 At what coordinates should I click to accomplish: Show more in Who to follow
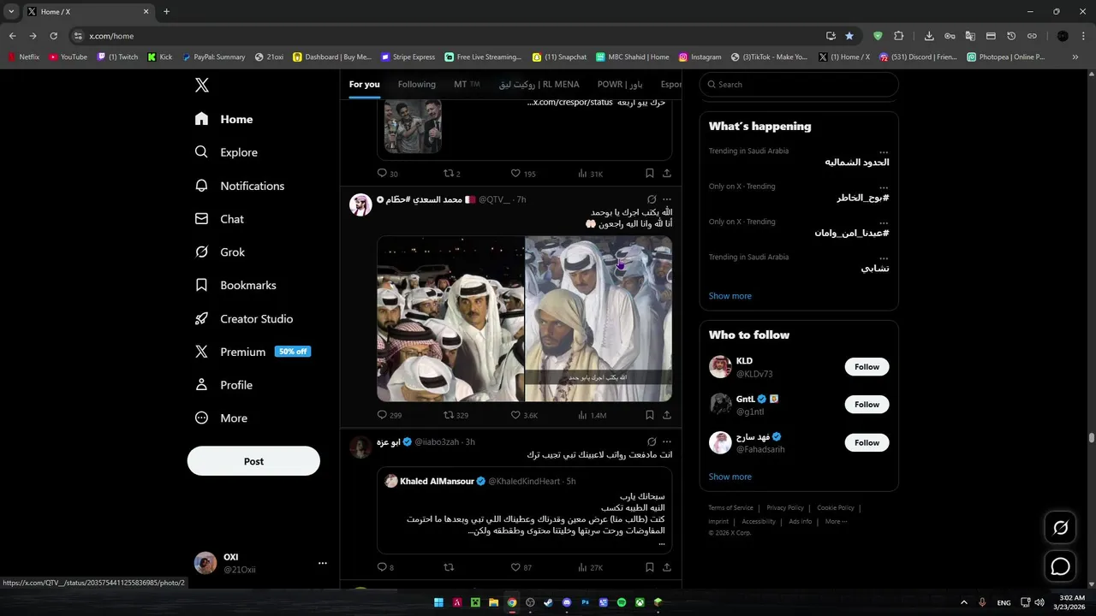pyautogui.click(x=730, y=477)
